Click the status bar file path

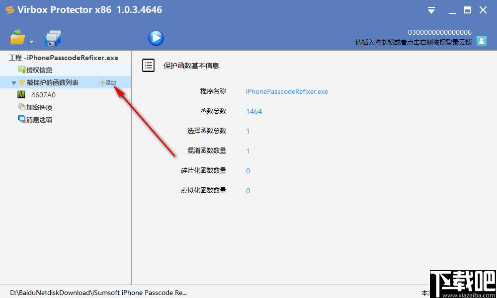(x=98, y=293)
